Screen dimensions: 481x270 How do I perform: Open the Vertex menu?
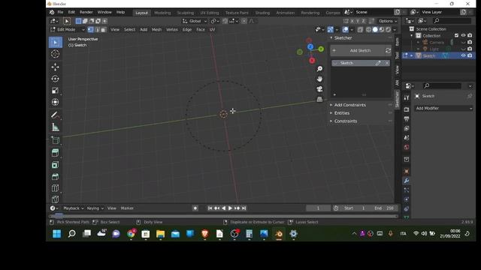tap(172, 30)
